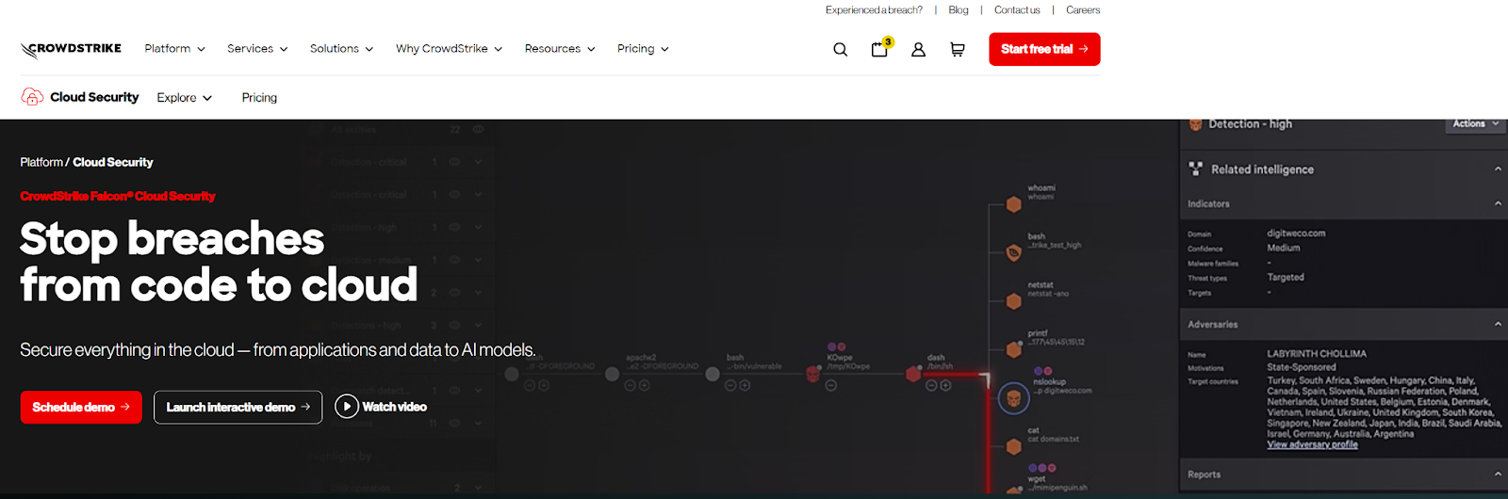Click the Cloud Security subnav title
Image resolution: width=1508 pixels, height=499 pixels.
[94, 97]
